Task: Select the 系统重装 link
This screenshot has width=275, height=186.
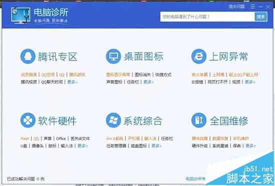Action: [220, 146]
